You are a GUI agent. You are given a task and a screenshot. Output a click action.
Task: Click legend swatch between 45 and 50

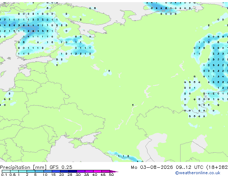tap(106, 171)
